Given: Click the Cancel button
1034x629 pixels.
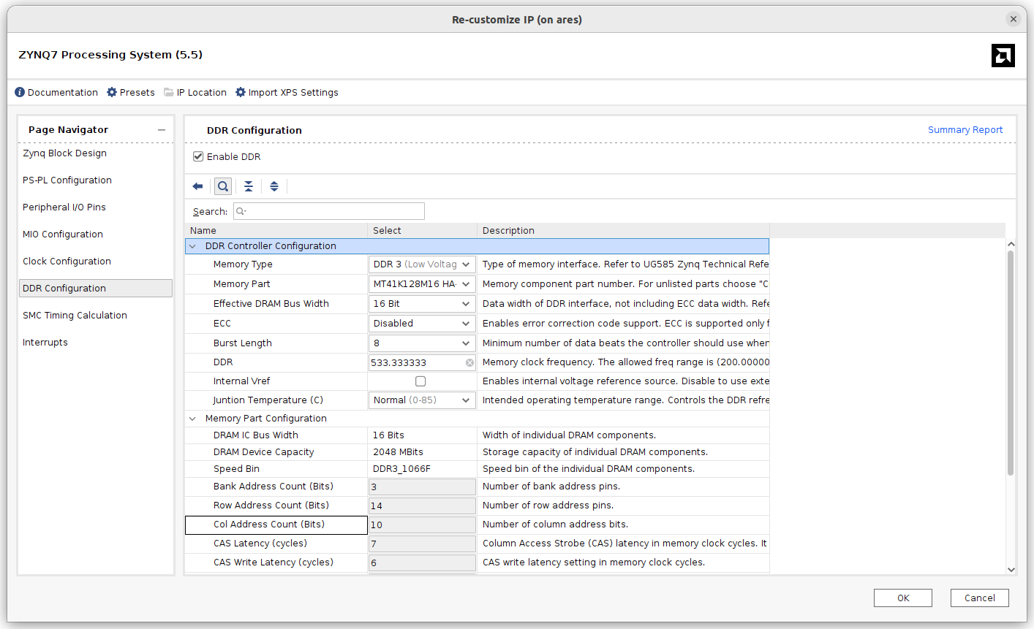Looking at the screenshot, I should (980, 598).
